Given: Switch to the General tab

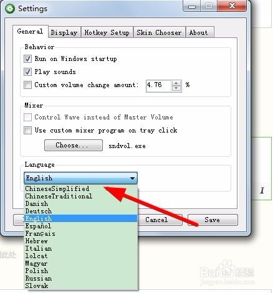Looking at the screenshot, I should 31,31.
